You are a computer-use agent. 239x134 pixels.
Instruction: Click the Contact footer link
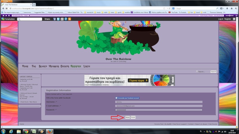tap(191, 124)
